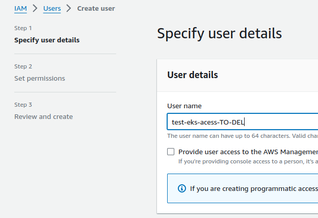
Task: Select the Review and create step
Action: [43, 117]
